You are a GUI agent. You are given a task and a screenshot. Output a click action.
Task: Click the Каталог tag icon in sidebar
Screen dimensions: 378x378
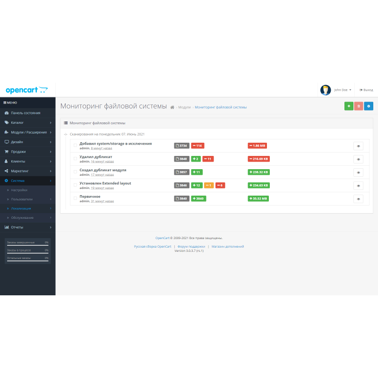click(x=7, y=122)
